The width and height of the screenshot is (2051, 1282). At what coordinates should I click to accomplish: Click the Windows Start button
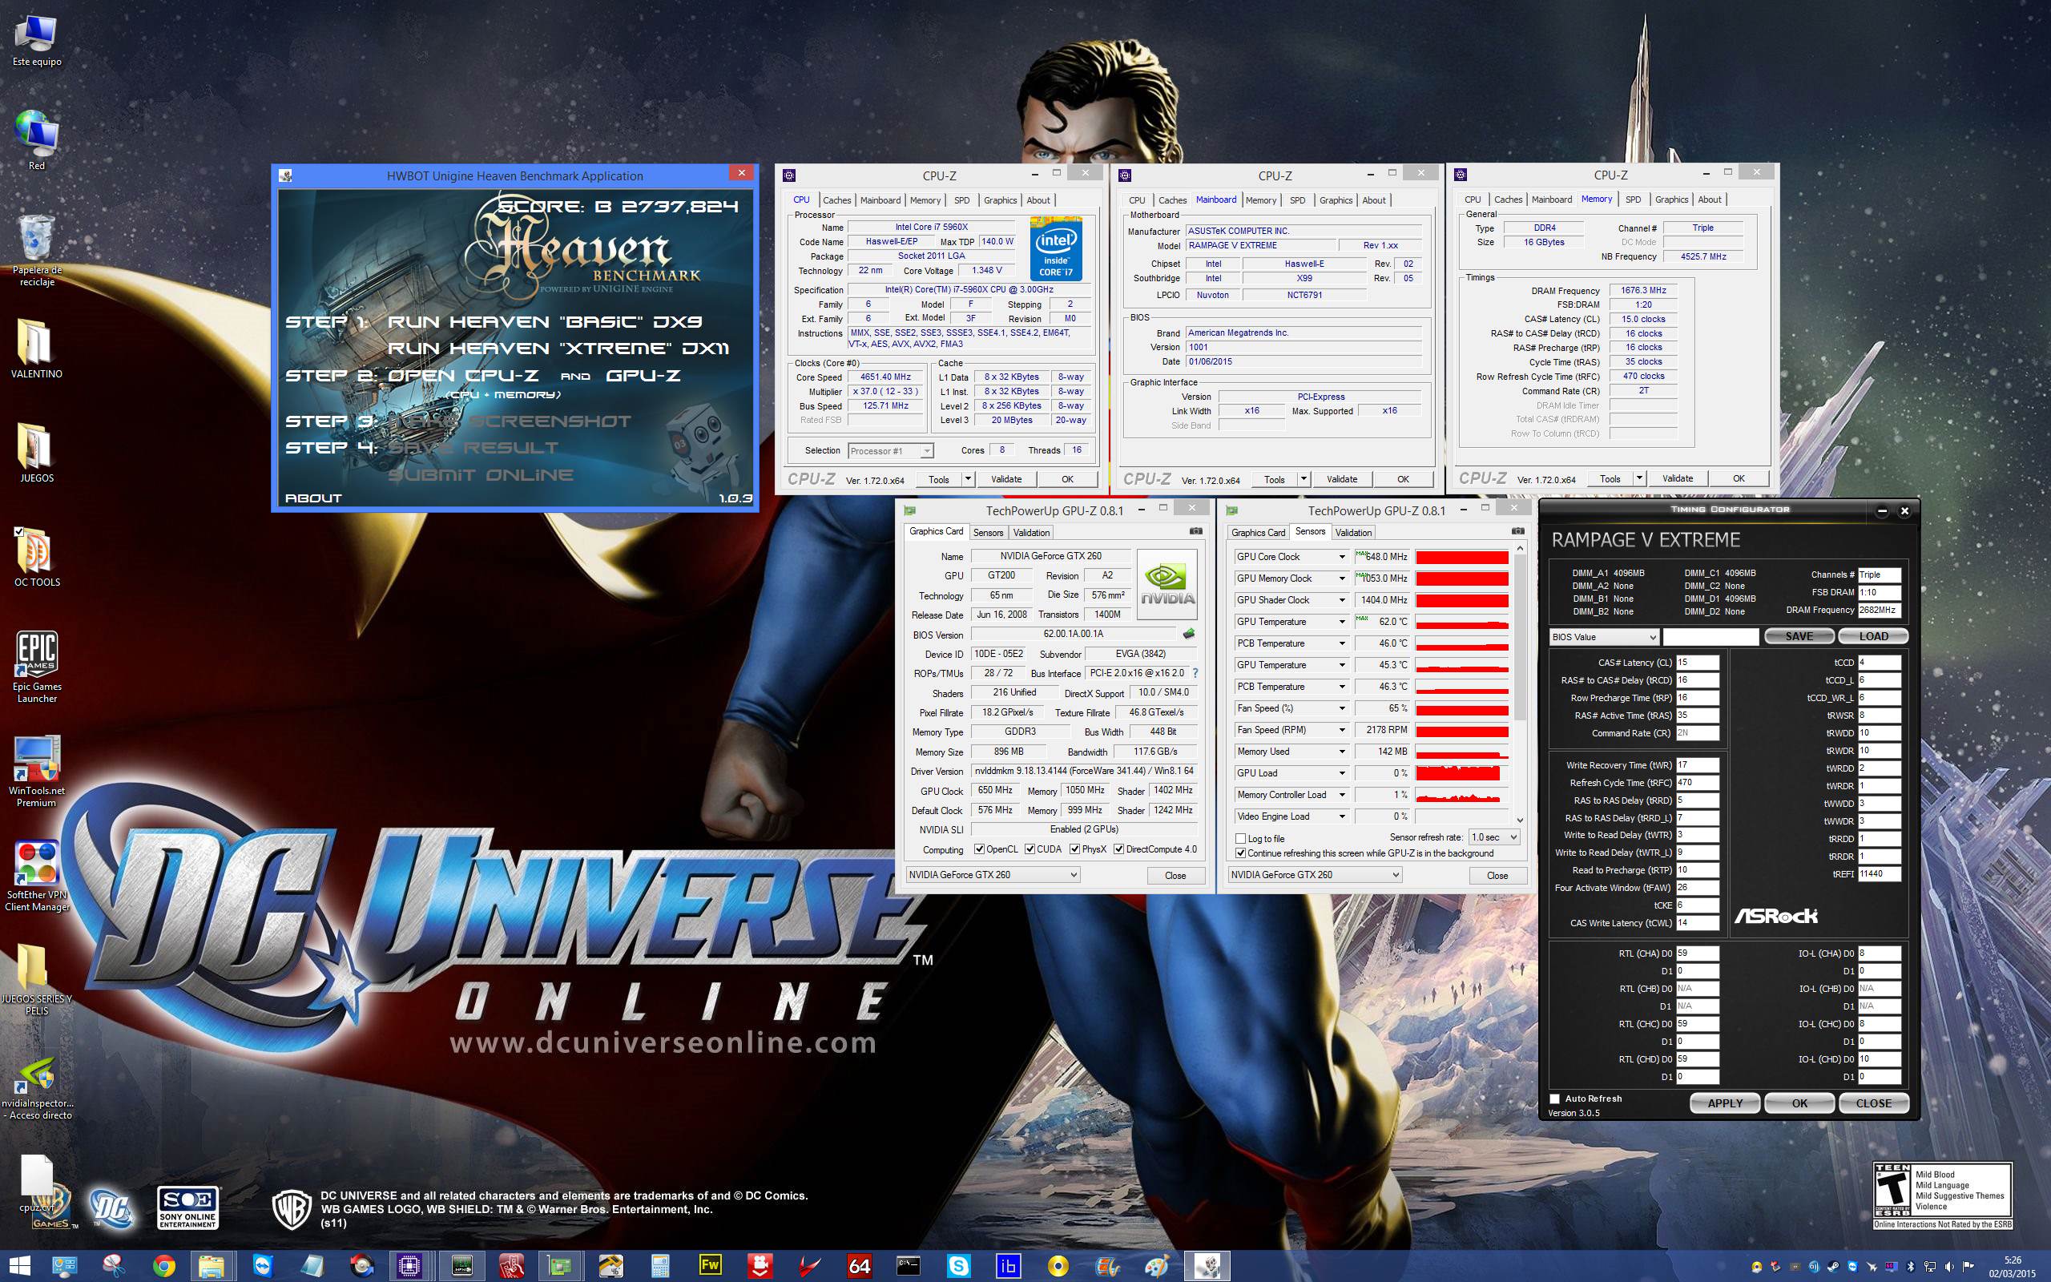tap(20, 1266)
